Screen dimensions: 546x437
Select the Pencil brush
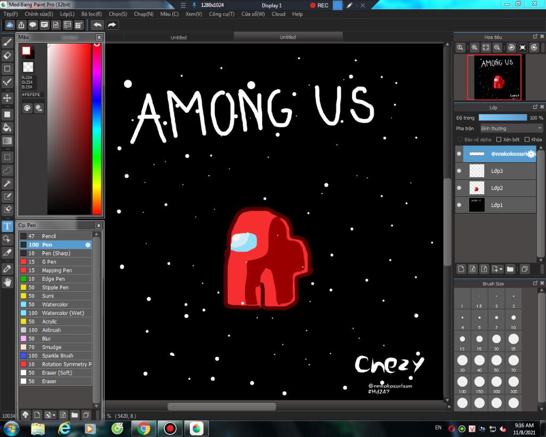[55, 236]
